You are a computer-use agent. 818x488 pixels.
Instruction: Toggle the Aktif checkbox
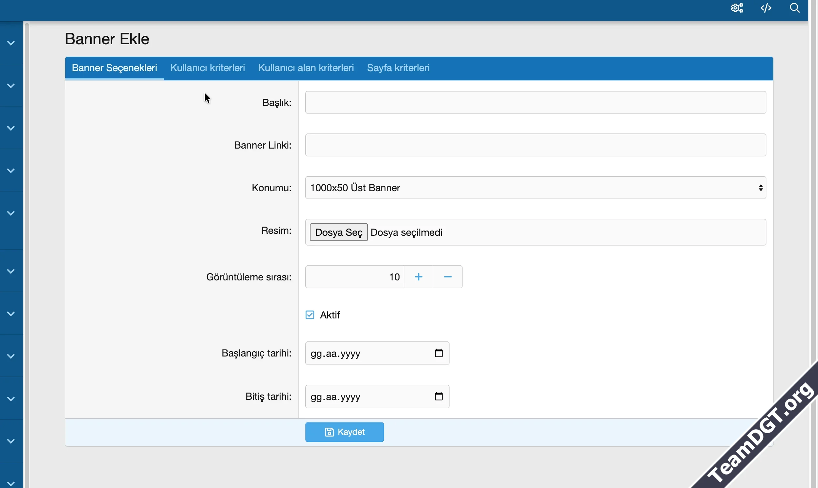(x=310, y=315)
